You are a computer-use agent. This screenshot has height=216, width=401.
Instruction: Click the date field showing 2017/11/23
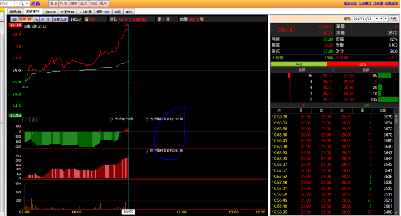pyautogui.click(x=363, y=19)
